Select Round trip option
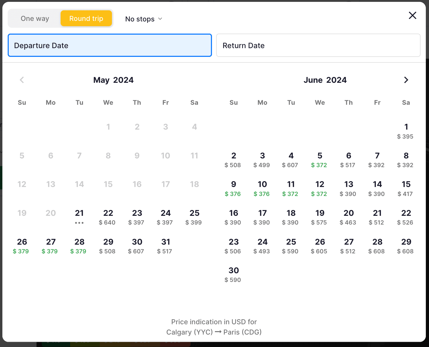 click(x=86, y=19)
